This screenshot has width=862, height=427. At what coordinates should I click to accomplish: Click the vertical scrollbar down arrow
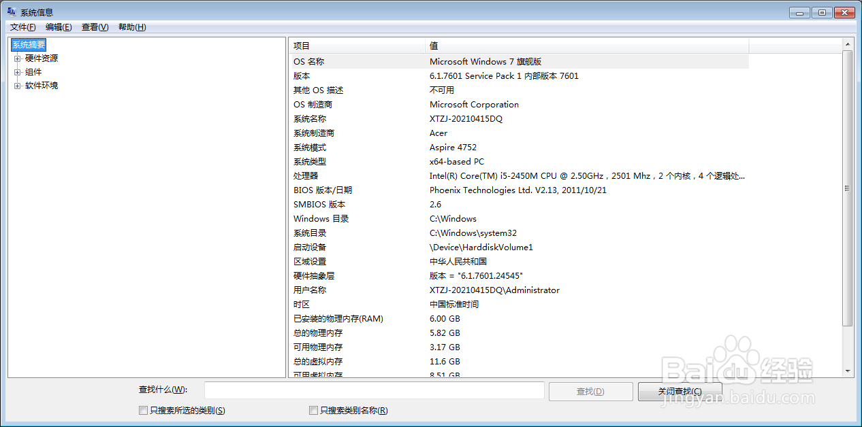click(x=848, y=371)
